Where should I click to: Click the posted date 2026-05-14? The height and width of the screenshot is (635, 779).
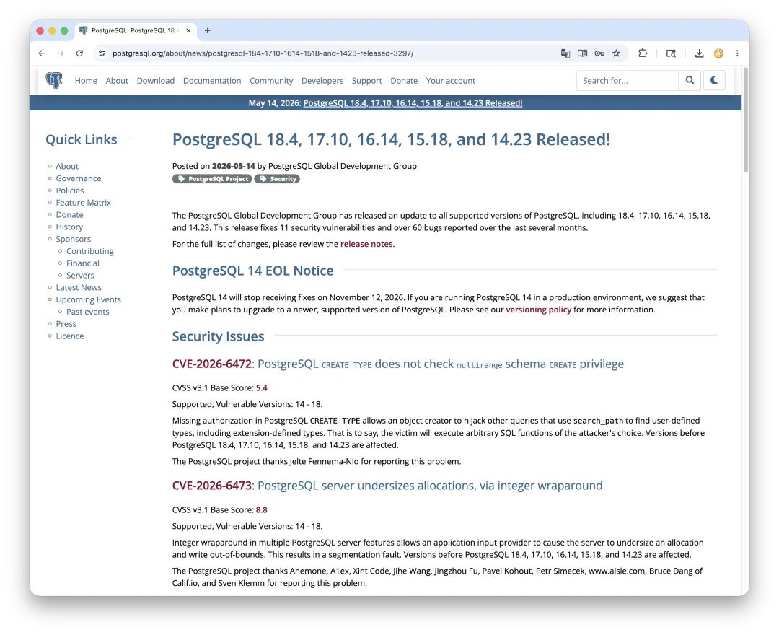tap(234, 166)
